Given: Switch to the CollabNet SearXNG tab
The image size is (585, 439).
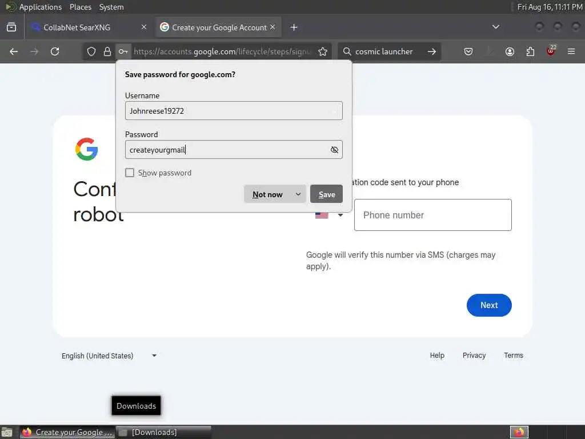Looking at the screenshot, I should tap(89, 27).
